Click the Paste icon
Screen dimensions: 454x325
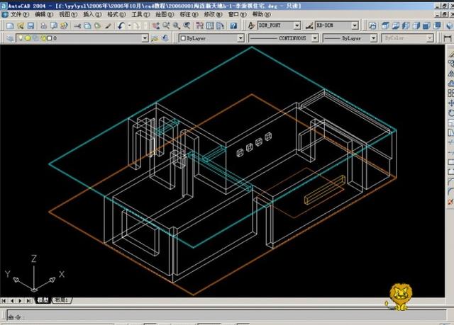pos(98,26)
